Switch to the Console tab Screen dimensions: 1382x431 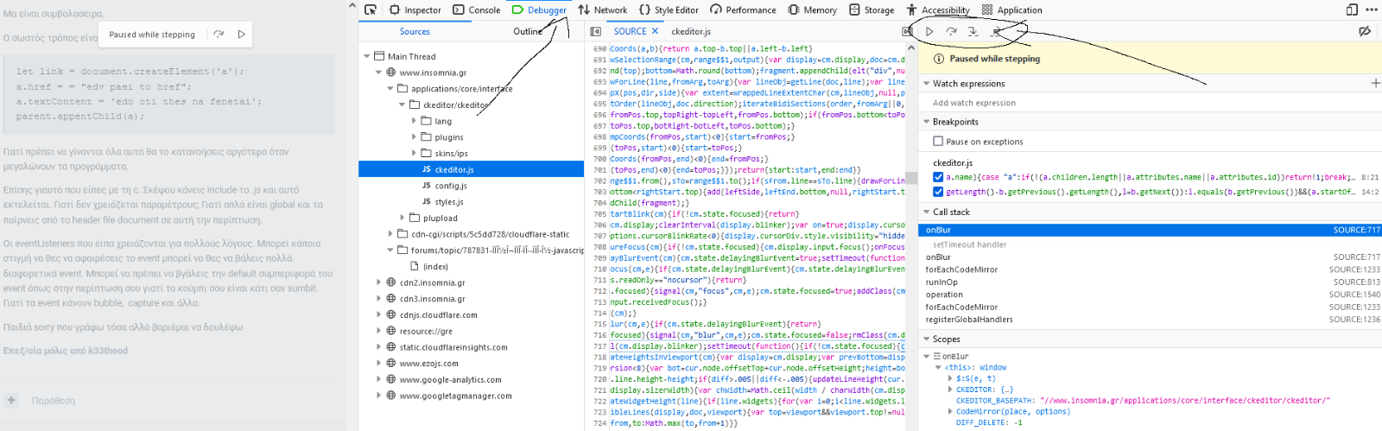(477, 10)
